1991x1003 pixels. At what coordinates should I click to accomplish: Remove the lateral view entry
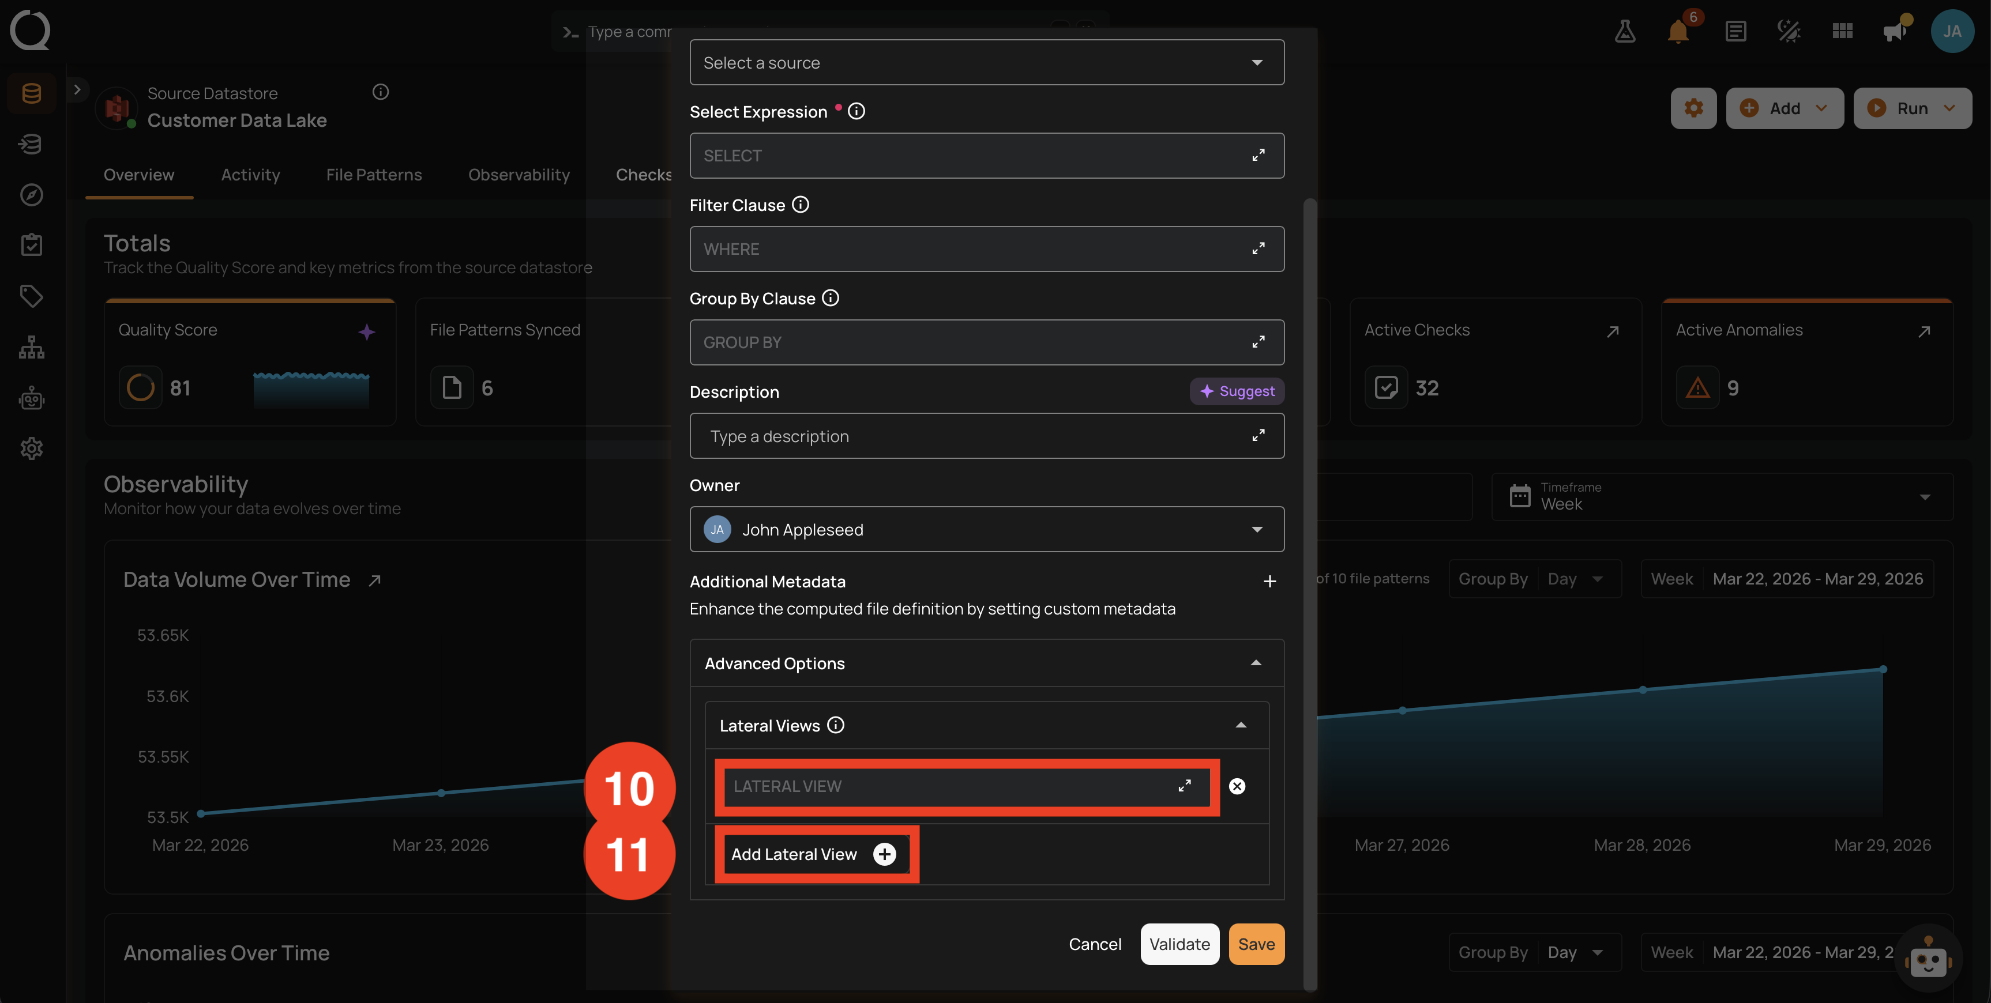point(1237,786)
